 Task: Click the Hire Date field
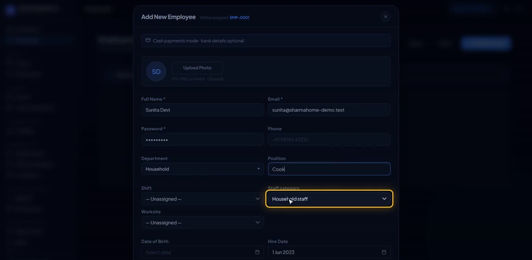(329, 252)
